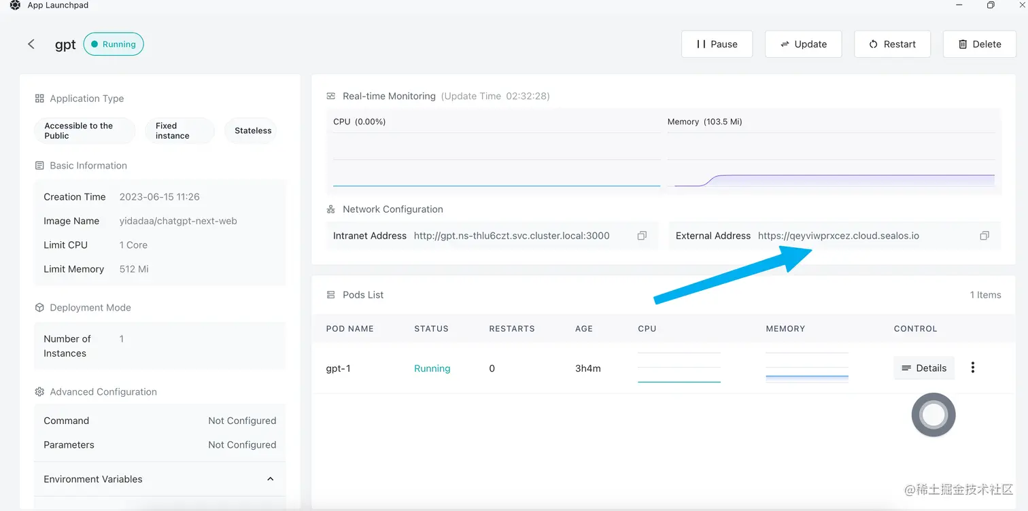
Task: Open the External Address sealos.io link
Action: (838, 236)
